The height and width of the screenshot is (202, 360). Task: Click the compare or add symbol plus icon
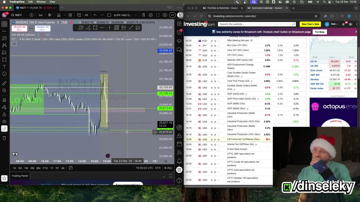click(31, 15)
